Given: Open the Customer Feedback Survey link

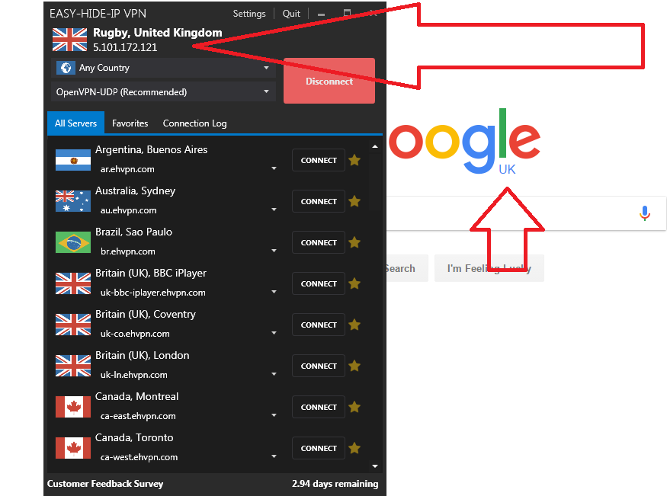Looking at the screenshot, I should point(105,484).
